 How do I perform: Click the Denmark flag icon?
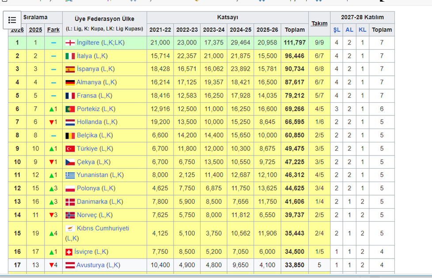coord(70,201)
